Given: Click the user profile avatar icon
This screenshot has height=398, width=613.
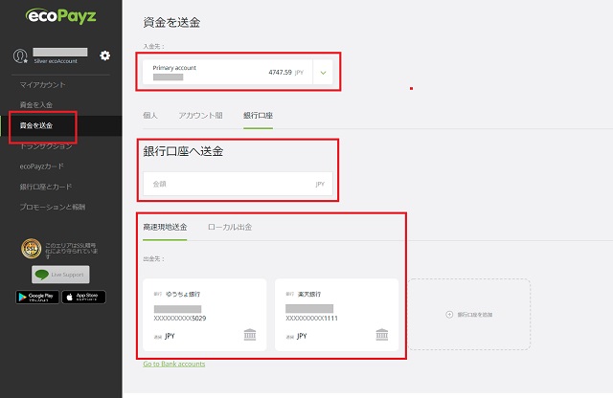Looking at the screenshot, I should 20,56.
